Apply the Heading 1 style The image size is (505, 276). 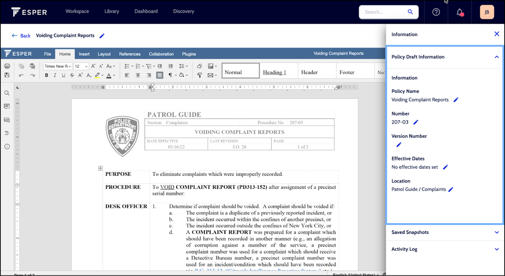[279, 71]
